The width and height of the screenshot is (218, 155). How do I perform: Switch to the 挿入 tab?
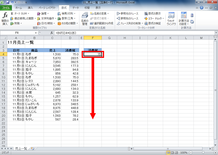coord(30,8)
